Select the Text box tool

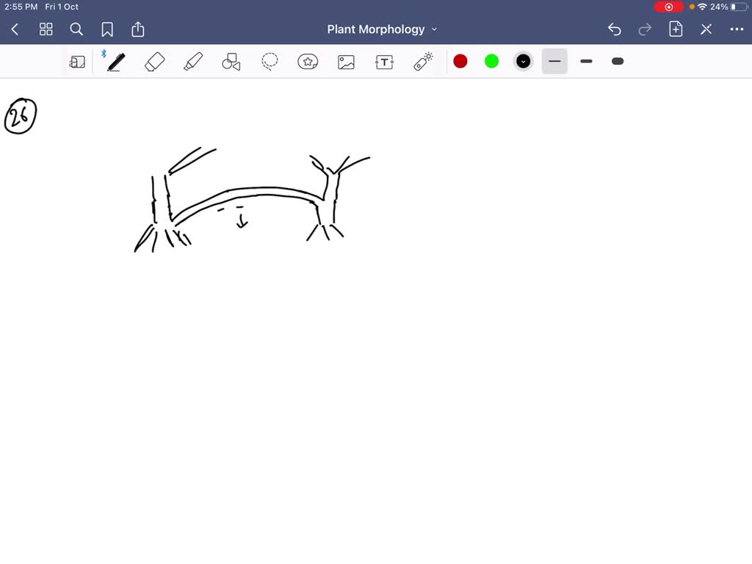[x=384, y=62]
